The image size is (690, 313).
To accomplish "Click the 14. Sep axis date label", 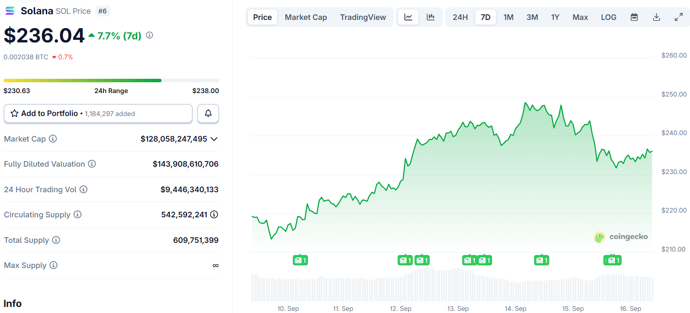I will point(515,309).
